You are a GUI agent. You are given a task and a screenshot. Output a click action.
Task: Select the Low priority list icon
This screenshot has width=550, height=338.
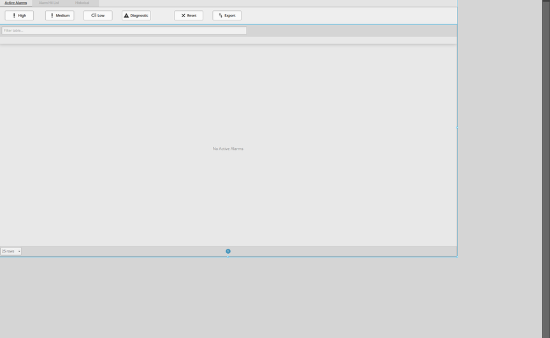(x=93, y=15)
